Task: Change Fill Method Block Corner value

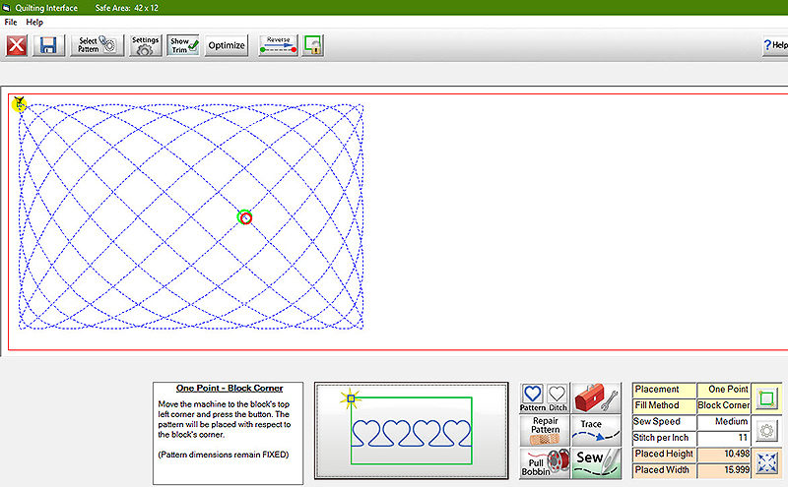Action: pyautogui.click(x=724, y=405)
